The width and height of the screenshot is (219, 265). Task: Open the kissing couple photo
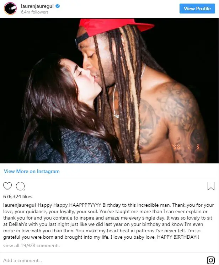pyautogui.click(x=109, y=91)
